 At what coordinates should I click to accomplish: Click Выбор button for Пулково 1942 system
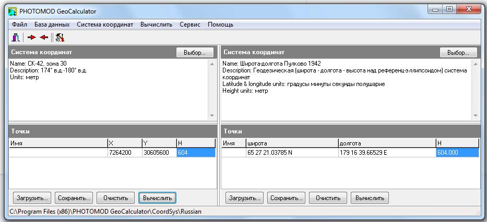(458, 53)
